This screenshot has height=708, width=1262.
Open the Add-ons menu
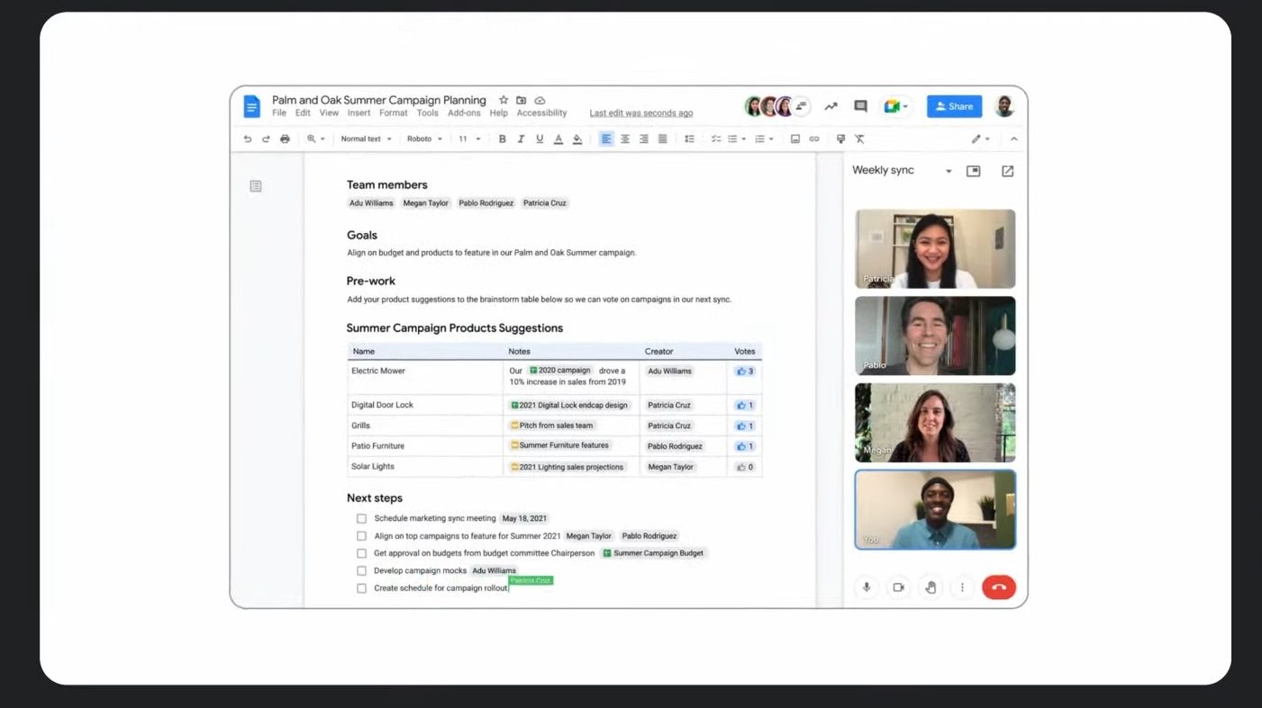click(x=464, y=113)
